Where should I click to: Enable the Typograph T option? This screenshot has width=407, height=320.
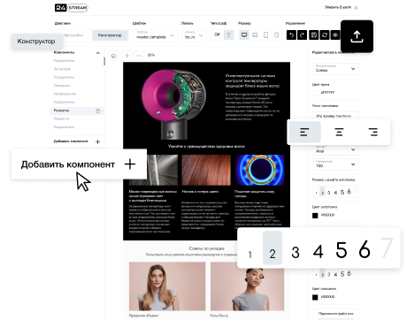coord(228,35)
